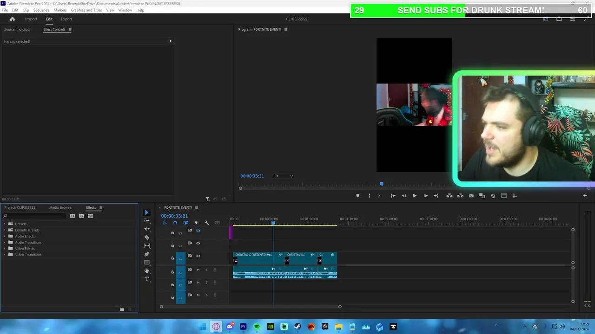
Task: Open the Fit zoom level dropdown
Action: (x=284, y=176)
